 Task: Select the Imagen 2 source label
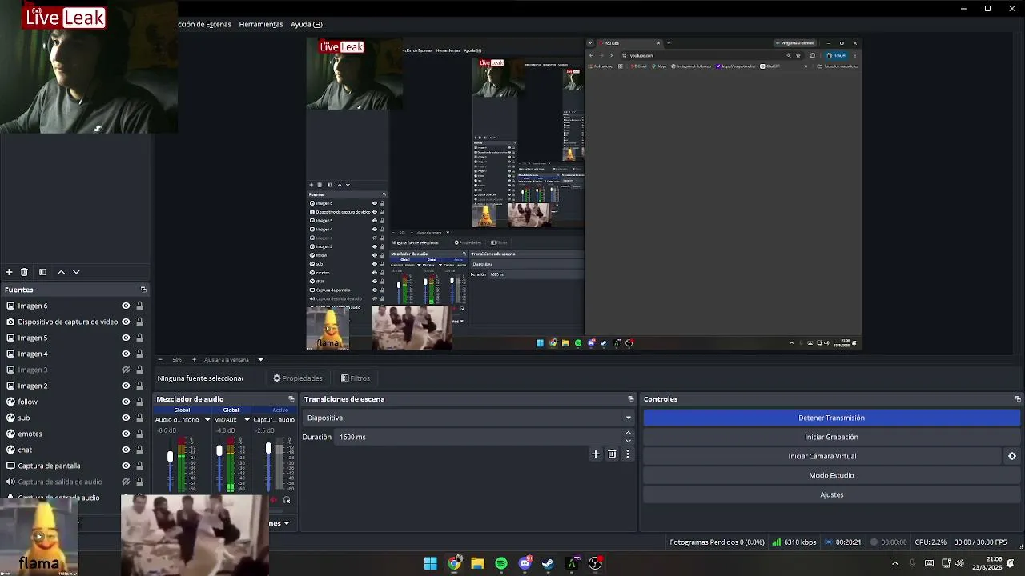coord(33,386)
